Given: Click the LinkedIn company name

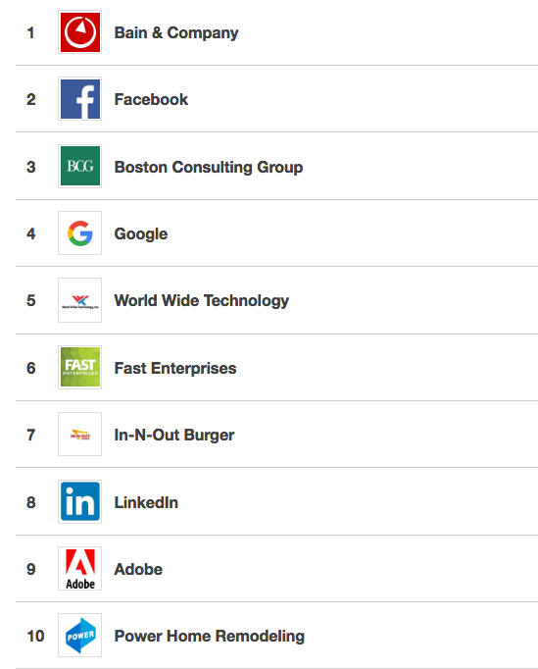Looking at the screenshot, I should 146,502.
